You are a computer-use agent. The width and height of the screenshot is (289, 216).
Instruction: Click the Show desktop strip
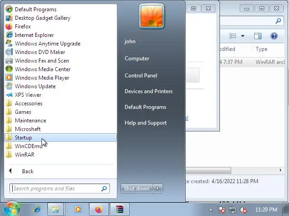(286, 209)
